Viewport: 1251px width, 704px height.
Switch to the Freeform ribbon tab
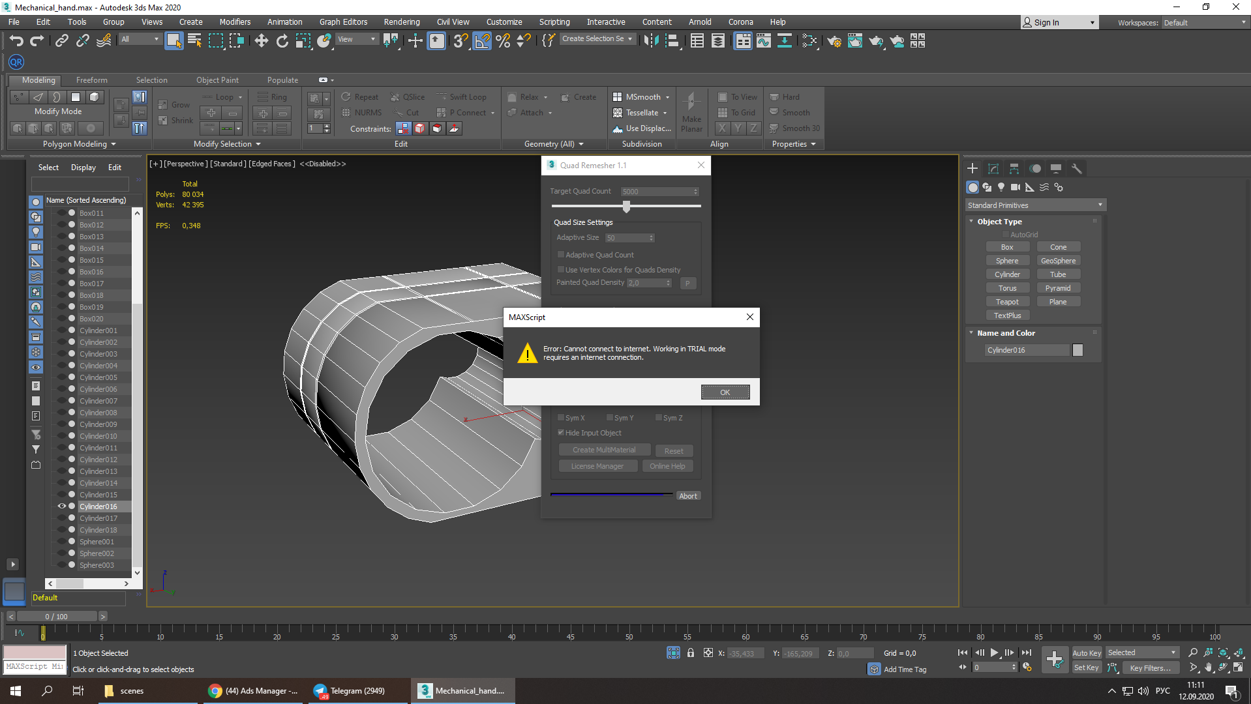[x=91, y=80]
